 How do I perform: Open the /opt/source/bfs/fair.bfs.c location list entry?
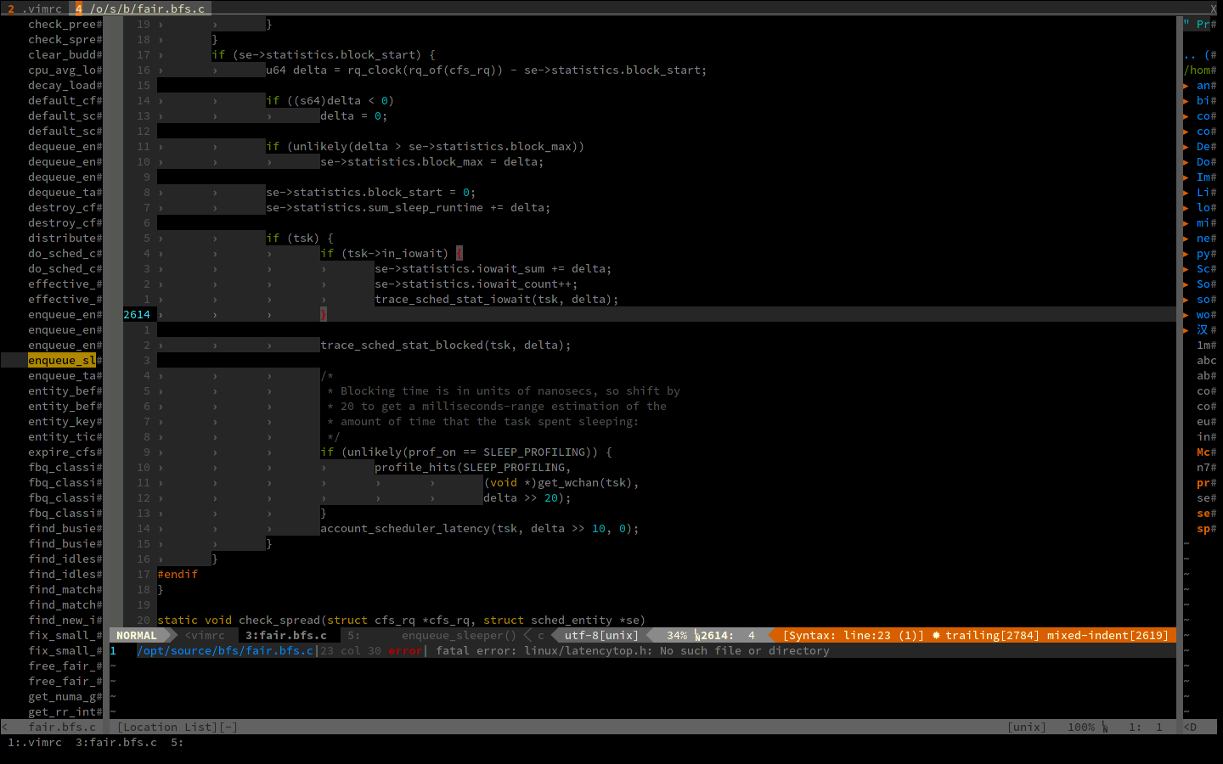(x=225, y=651)
